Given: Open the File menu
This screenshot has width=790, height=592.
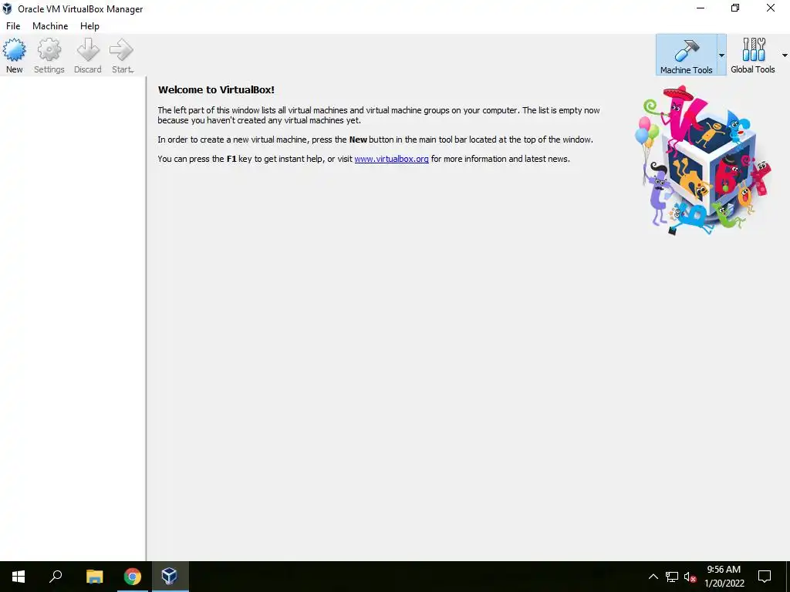Looking at the screenshot, I should [13, 26].
